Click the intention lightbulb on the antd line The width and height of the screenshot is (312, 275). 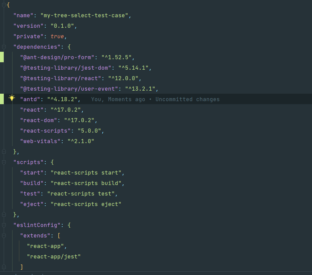coord(12,98)
